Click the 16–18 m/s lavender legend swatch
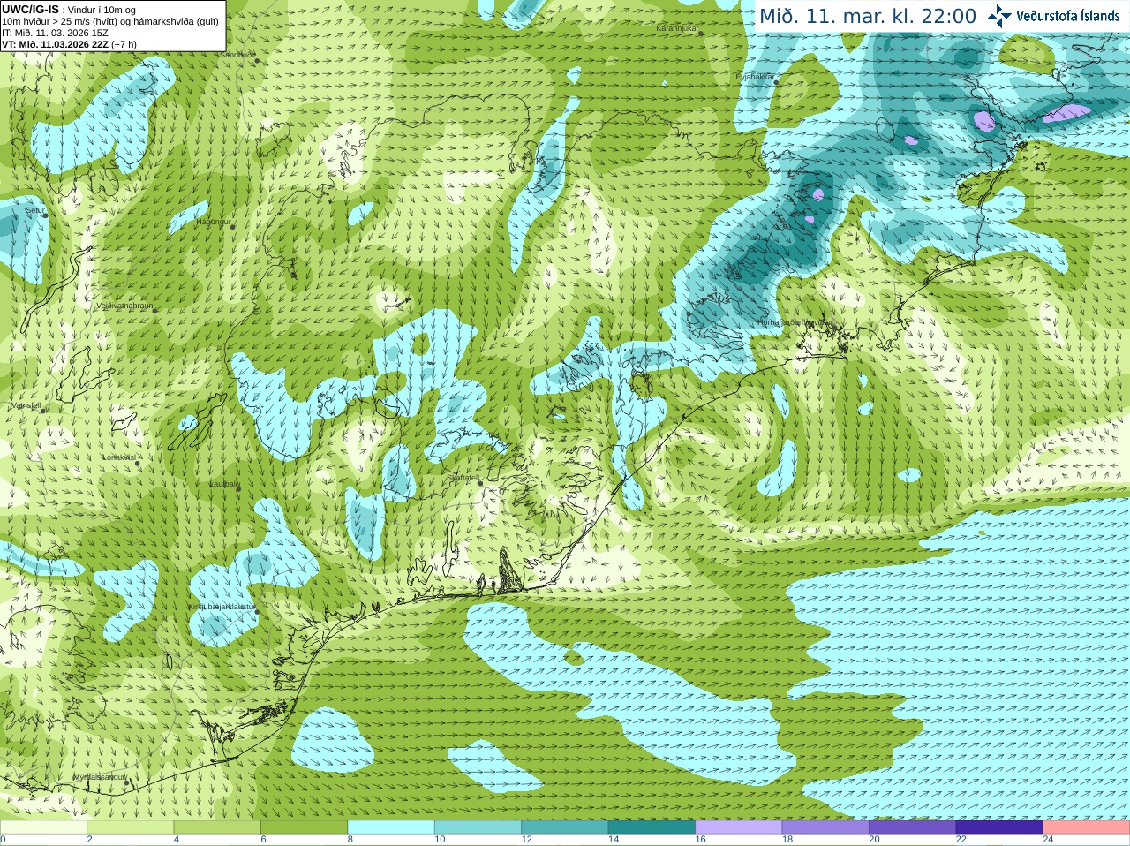Viewport: 1130px width, 846px height. pyautogui.click(x=739, y=827)
